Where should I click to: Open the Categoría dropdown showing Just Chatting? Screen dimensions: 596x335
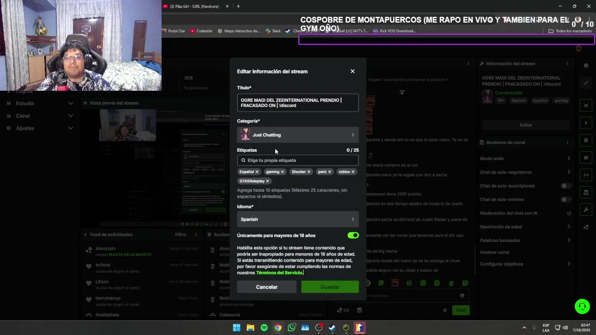[x=298, y=135]
